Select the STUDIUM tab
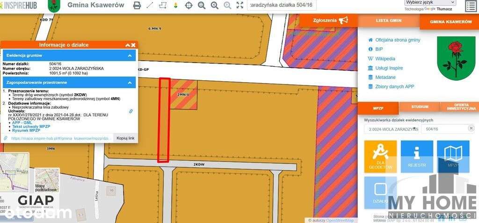 tap(420, 107)
